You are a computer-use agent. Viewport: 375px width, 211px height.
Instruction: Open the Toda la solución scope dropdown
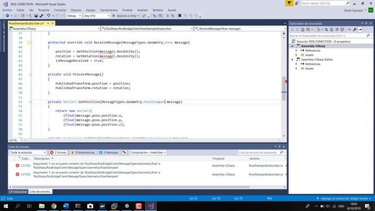(x=28, y=152)
